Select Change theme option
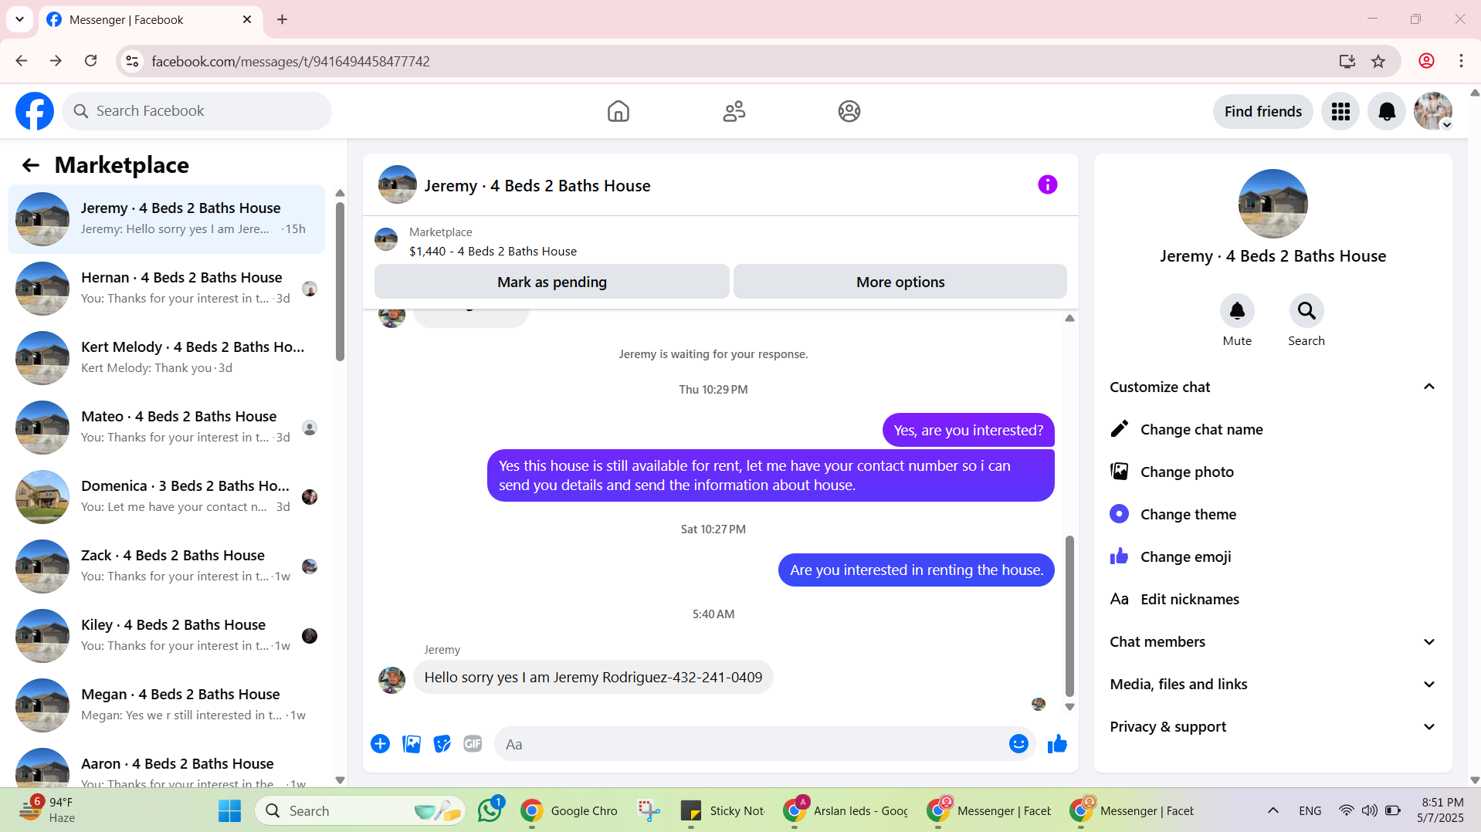Screen dimensions: 1481x832 point(1273,514)
